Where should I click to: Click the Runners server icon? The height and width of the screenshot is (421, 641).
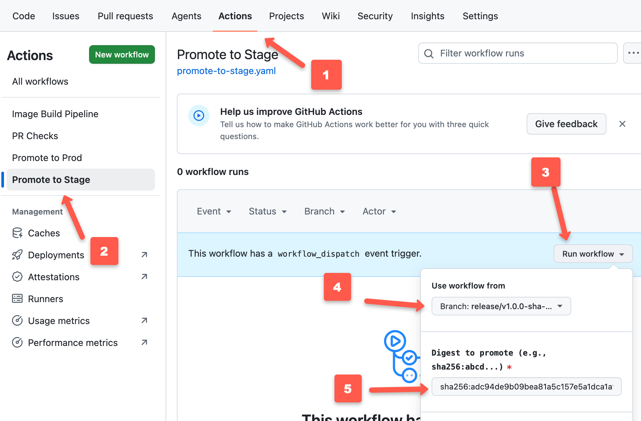(x=17, y=299)
